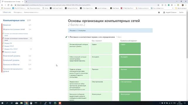188x105 pixels.
Task: Open notifications bell
Action: (159, 12)
